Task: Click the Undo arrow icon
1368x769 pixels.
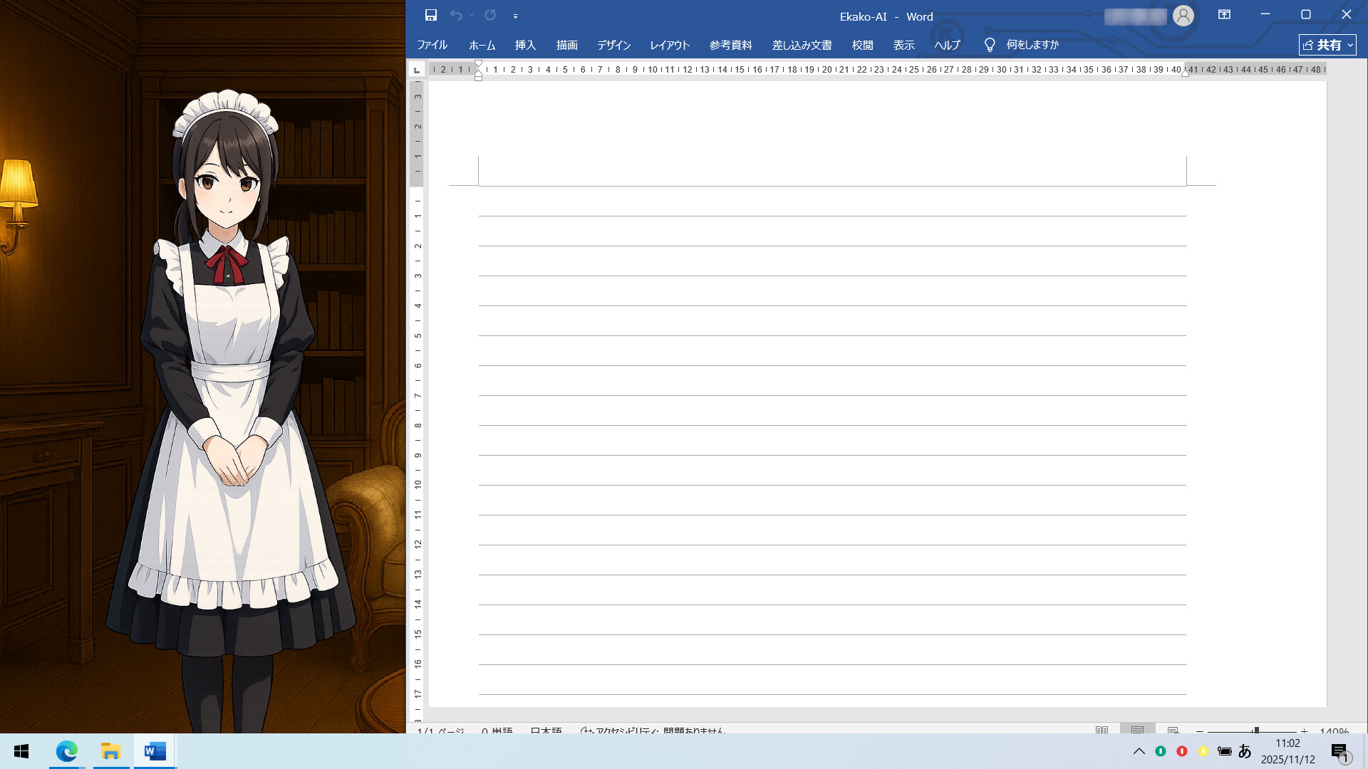Action: tap(456, 14)
